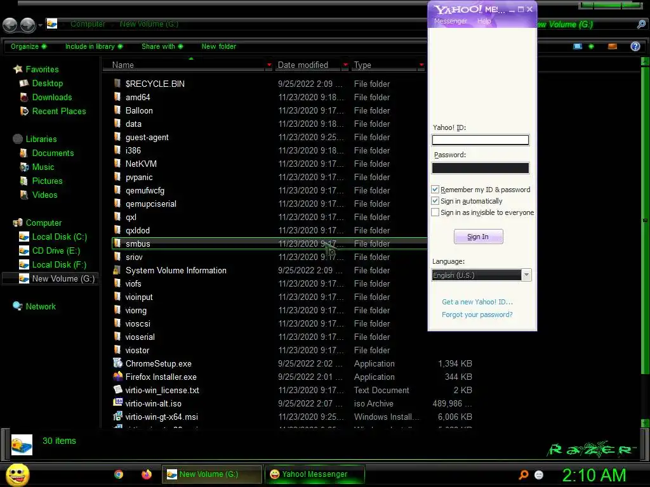Open the Help menu in Yahoo Messenger

(484, 21)
